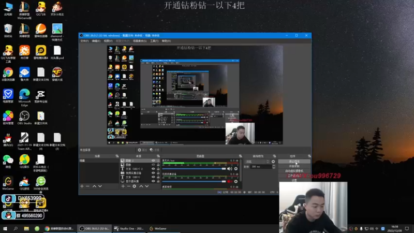Open the Windows Start menu
The height and width of the screenshot is (233, 414).
click(x=5, y=228)
